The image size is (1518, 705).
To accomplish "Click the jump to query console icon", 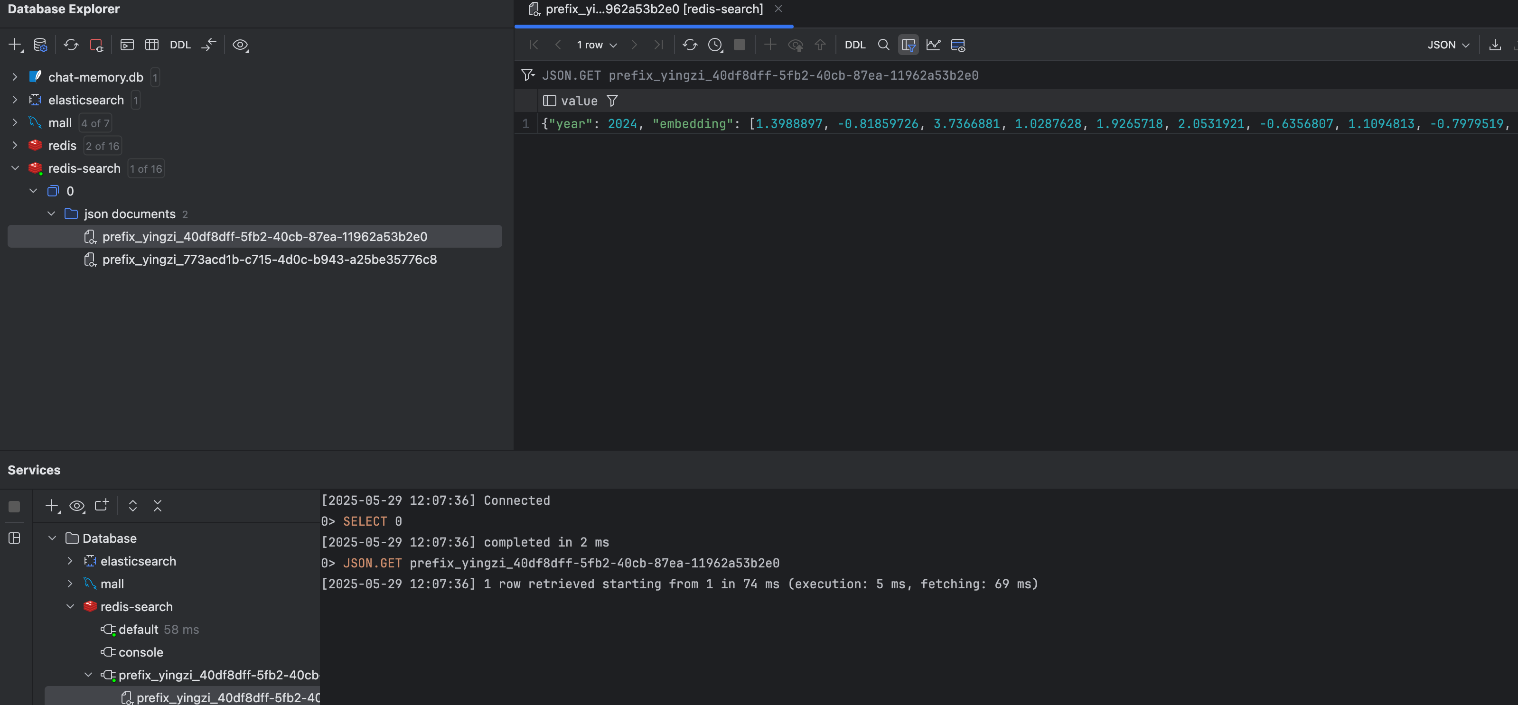I will [x=127, y=45].
